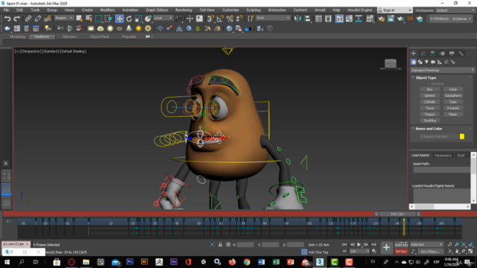This screenshot has width=477, height=268.
Task: Select the Cameras category icon
Action: pyautogui.click(x=433, y=62)
